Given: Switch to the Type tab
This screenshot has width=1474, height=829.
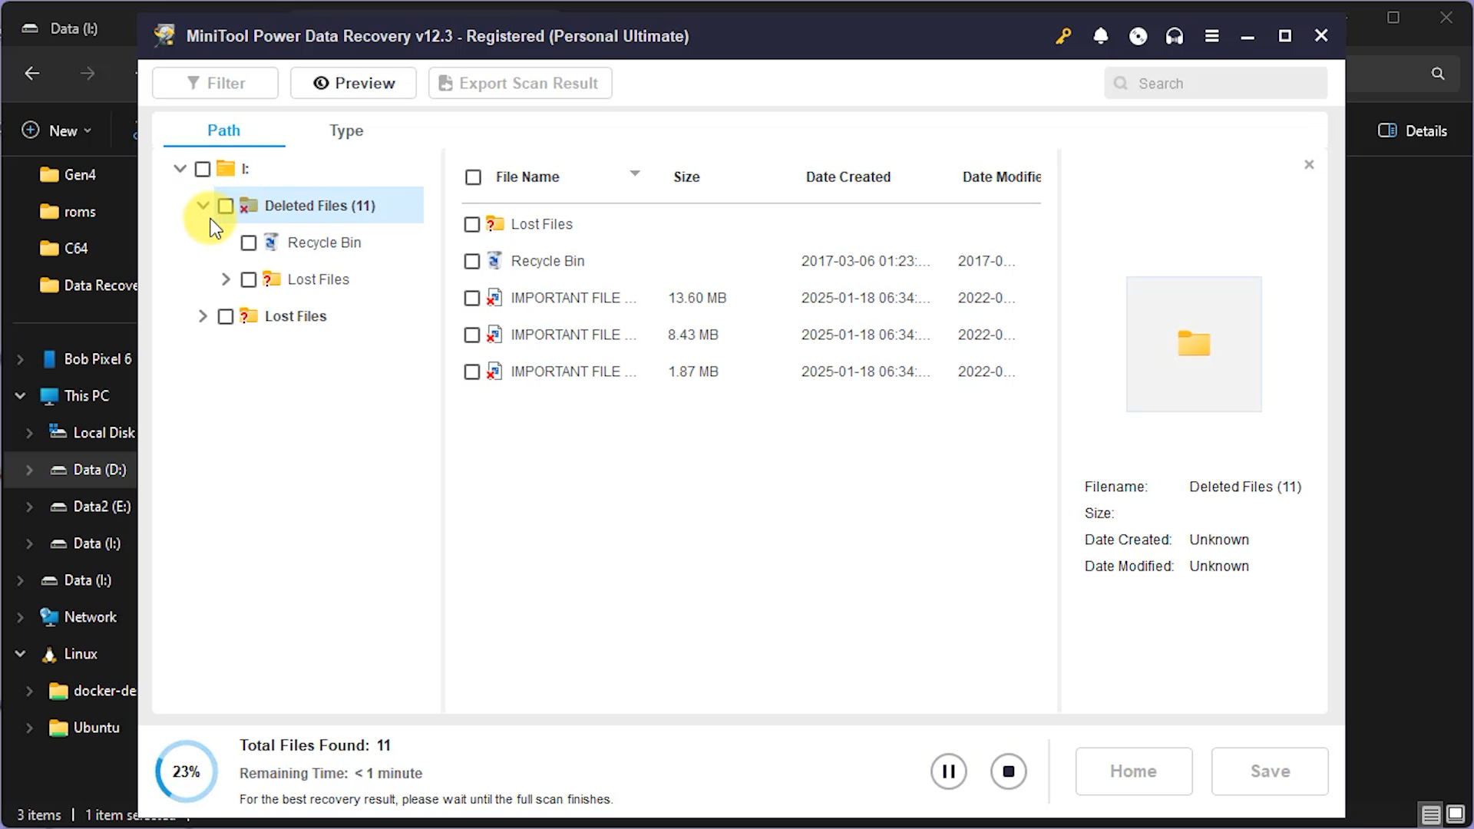Looking at the screenshot, I should tap(346, 130).
